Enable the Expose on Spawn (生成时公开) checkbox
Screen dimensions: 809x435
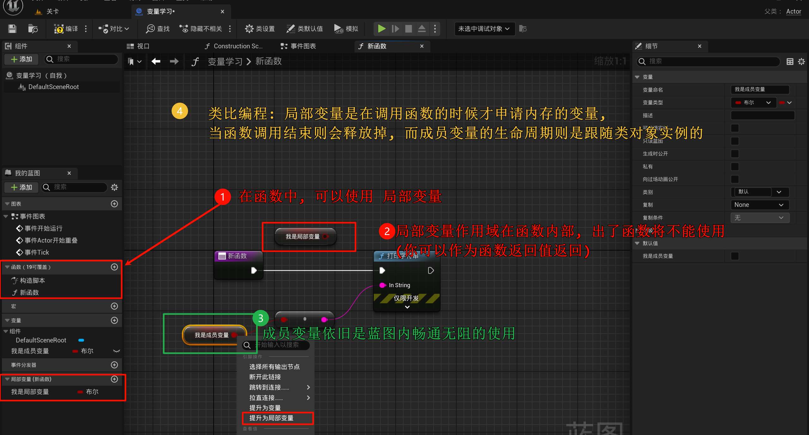(735, 154)
